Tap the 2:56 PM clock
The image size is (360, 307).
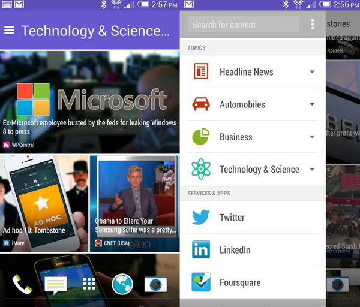pos(346,4)
